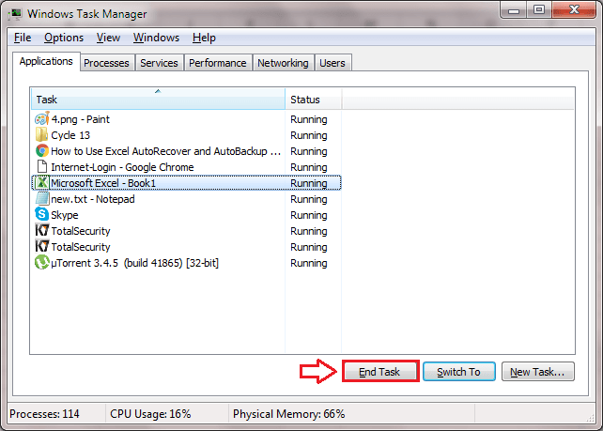This screenshot has width=603, height=431.
Task: Click Physical Memory: 66% in status bar
Action: coord(288,414)
